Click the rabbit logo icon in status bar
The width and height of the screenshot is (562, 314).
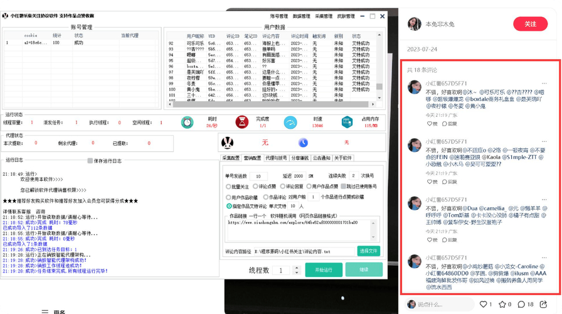point(228,143)
